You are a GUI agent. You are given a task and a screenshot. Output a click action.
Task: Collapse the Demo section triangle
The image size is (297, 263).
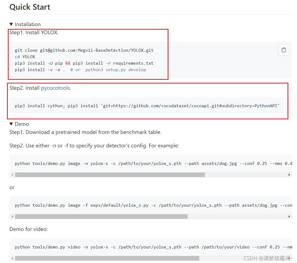click(x=11, y=124)
